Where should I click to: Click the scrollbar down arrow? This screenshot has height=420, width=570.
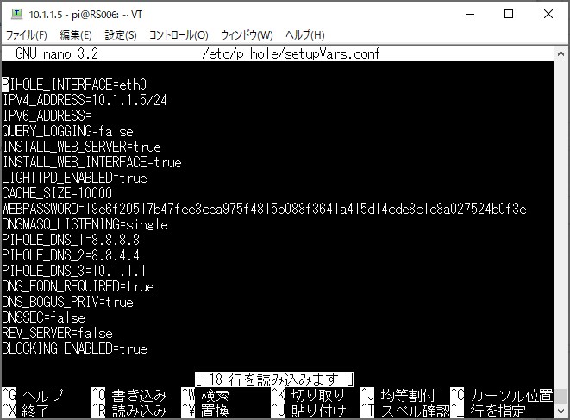point(561,411)
